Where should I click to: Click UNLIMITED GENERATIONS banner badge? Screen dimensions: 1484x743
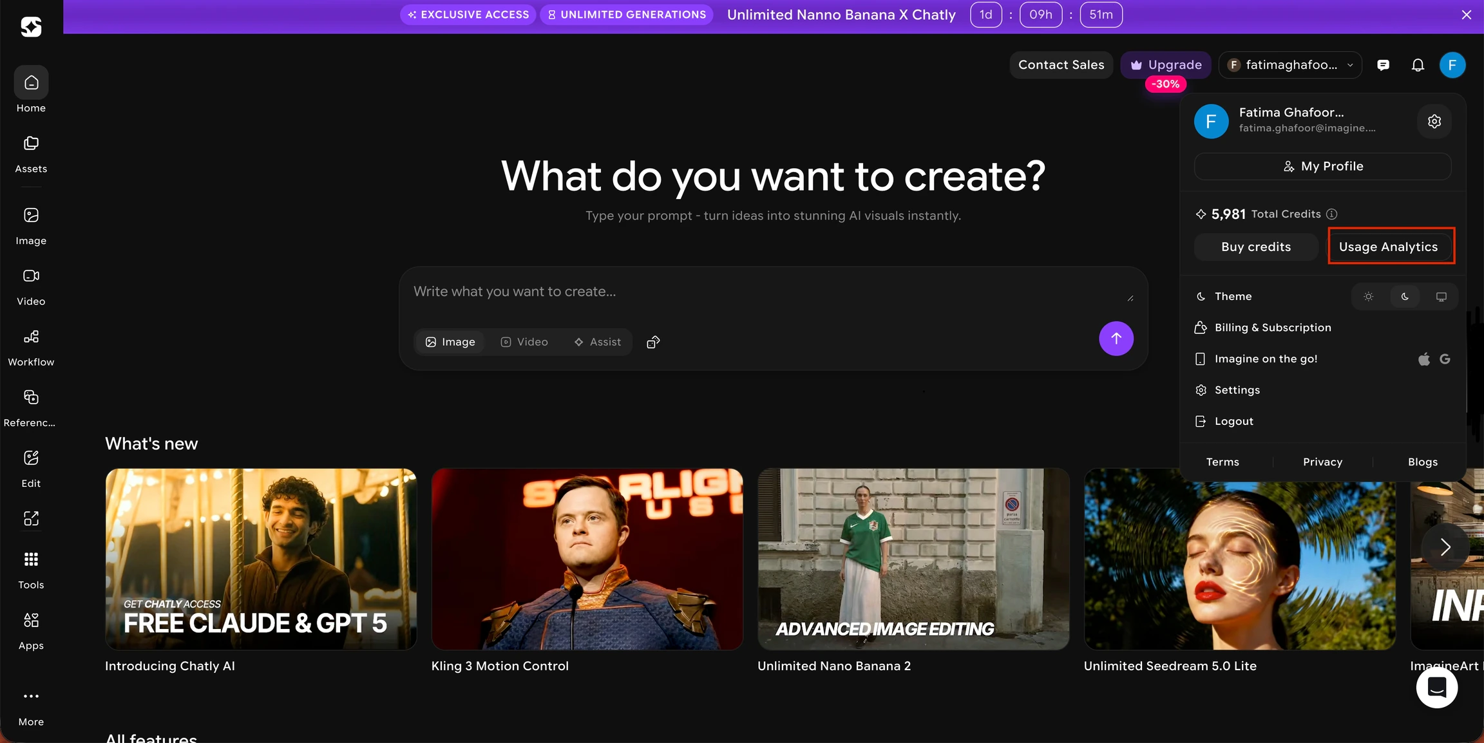click(x=627, y=15)
